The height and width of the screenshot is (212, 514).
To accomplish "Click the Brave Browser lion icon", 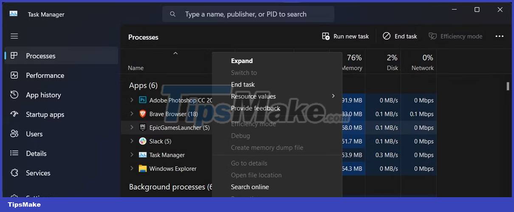I will (143, 114).
